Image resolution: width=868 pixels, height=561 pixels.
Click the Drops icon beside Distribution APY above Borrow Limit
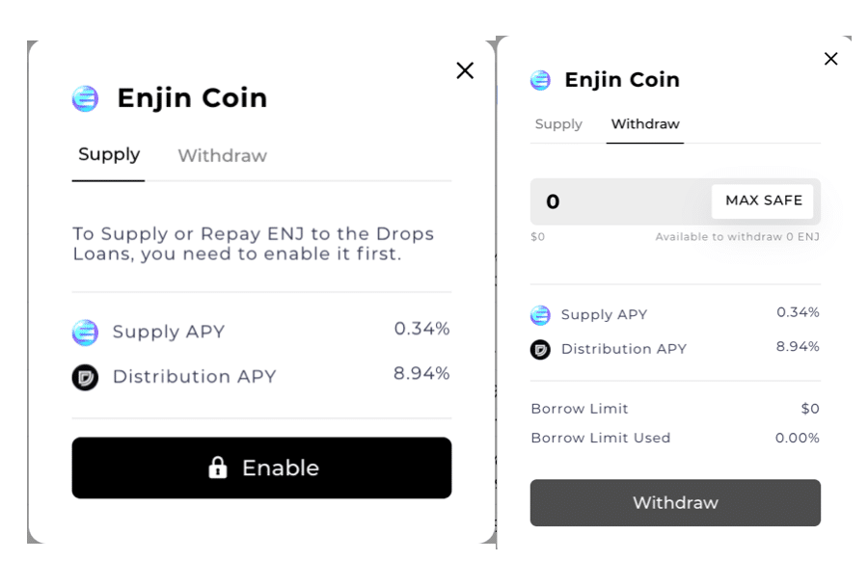point(541,349)
